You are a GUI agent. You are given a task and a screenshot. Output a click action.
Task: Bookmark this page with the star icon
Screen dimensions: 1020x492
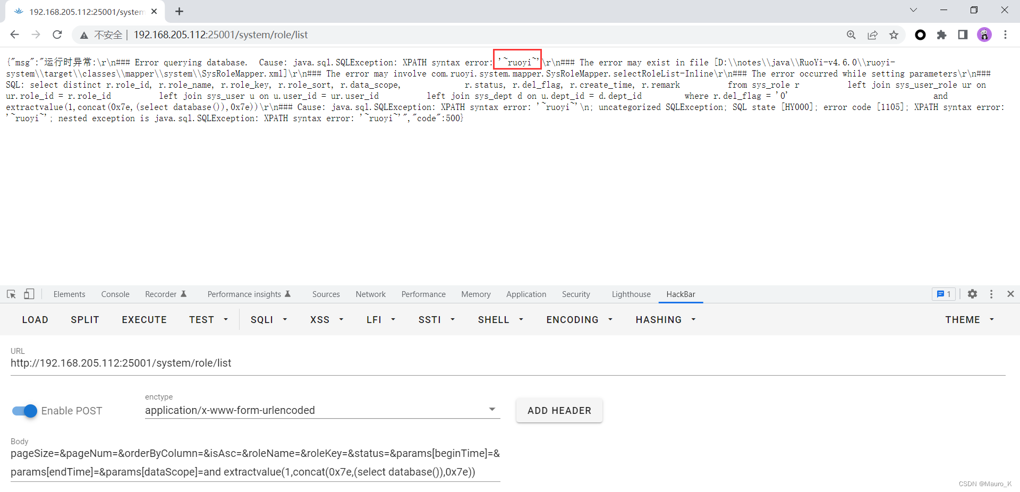pyautogui.click(x=894, y=35)
